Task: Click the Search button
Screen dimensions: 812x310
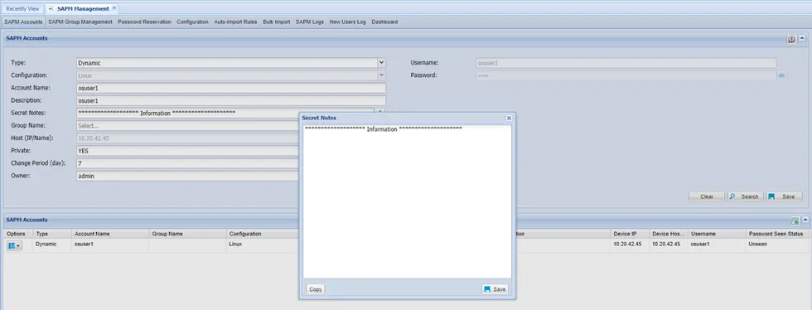Action: click(745, 196)
